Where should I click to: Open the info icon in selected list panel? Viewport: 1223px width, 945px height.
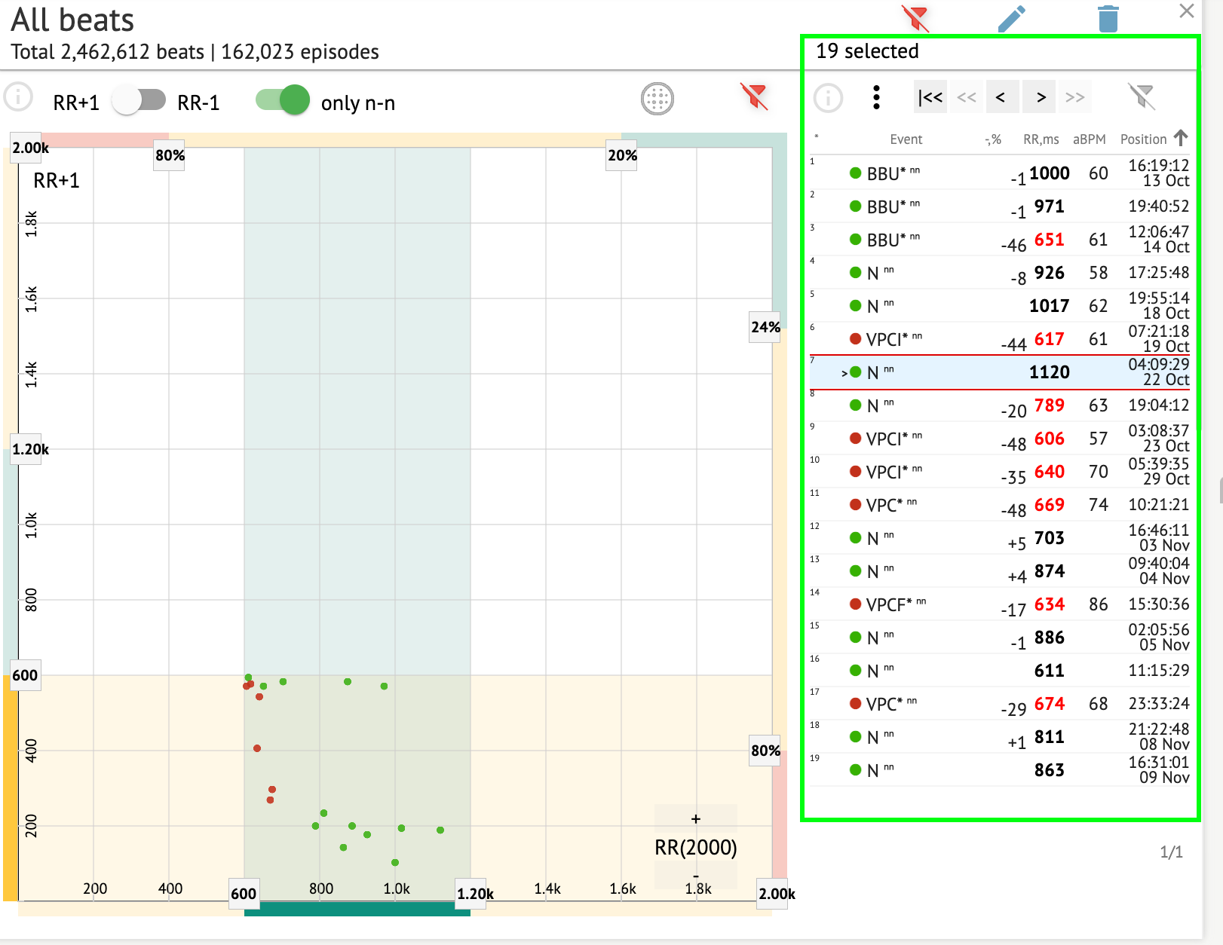828,98
